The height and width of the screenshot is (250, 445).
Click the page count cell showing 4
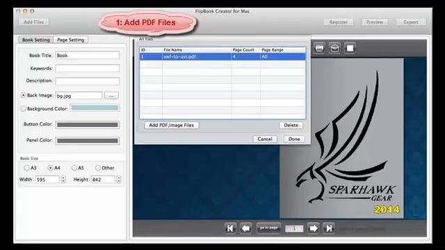click(245, 57)
